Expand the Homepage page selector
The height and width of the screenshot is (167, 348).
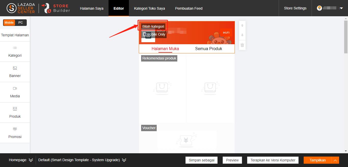[31, 160]
